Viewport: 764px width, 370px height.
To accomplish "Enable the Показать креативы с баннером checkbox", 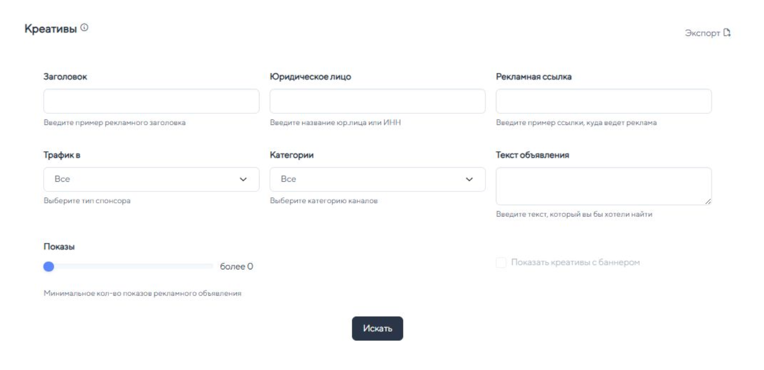I will click(x=501, y=262).
